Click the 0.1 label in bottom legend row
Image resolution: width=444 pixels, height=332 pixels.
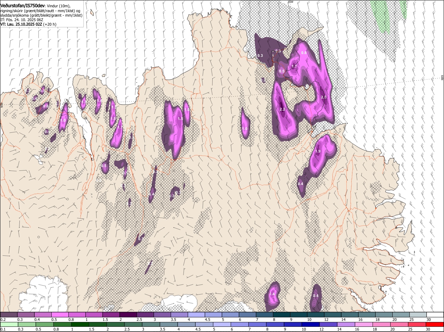tap(3, 329)
